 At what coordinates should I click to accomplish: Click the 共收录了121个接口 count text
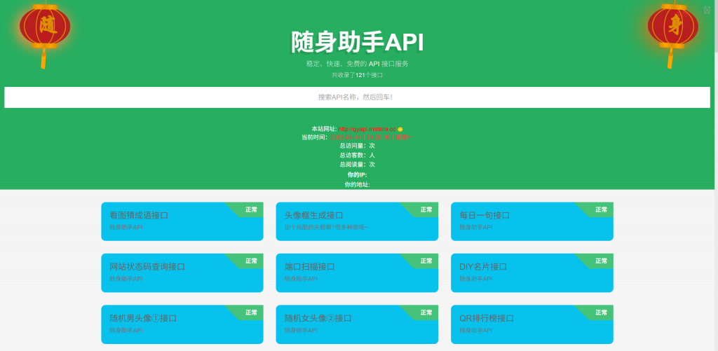tap(357, 74)
